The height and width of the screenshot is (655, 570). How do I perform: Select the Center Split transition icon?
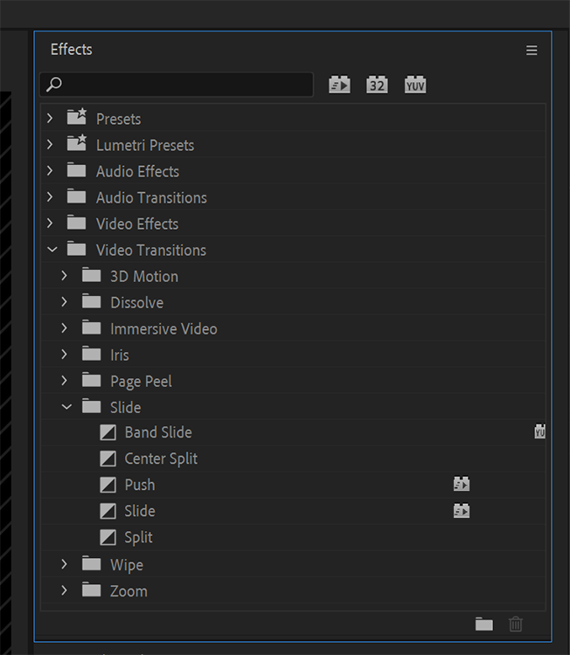[x=108, y=458]
